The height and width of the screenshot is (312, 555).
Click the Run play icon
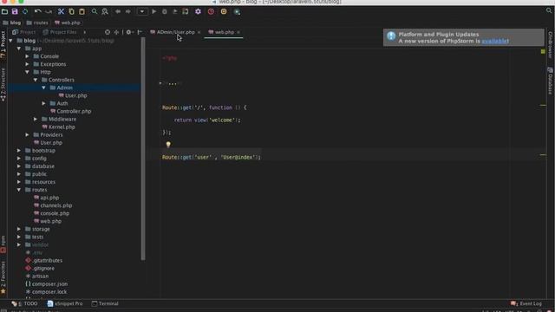coord(154,11)
